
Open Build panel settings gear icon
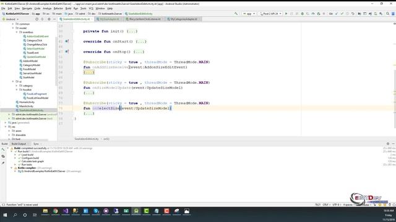point(388,144)
